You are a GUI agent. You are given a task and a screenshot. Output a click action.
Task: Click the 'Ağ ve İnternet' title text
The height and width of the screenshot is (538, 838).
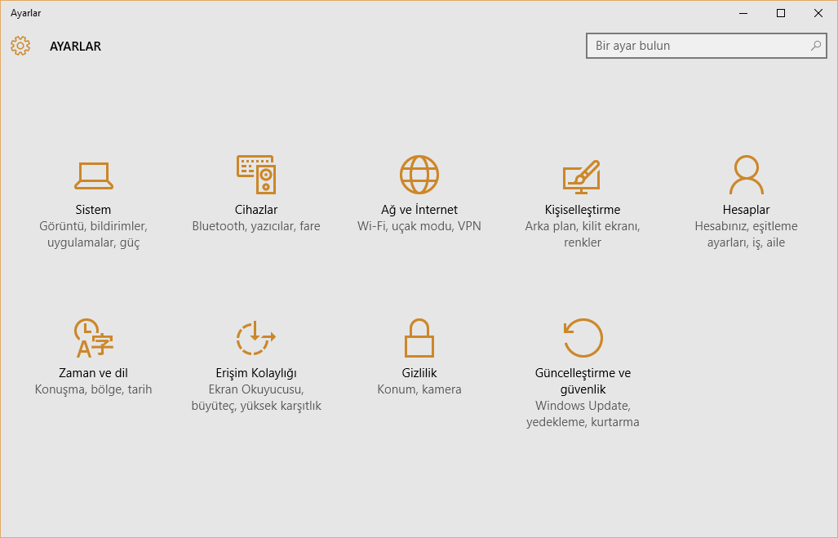(419, 210)
